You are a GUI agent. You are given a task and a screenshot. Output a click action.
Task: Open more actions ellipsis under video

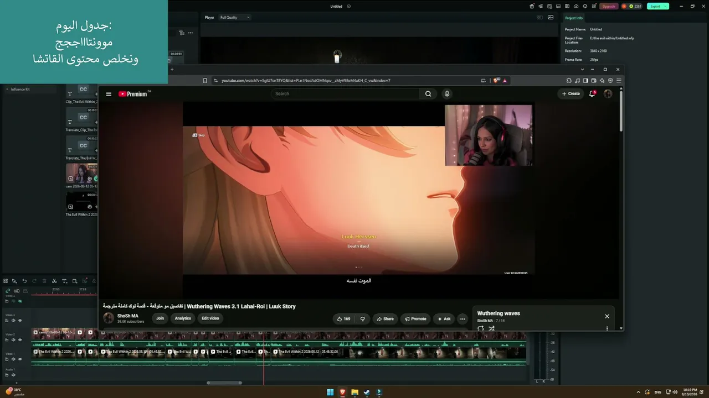tap(463, 319)
